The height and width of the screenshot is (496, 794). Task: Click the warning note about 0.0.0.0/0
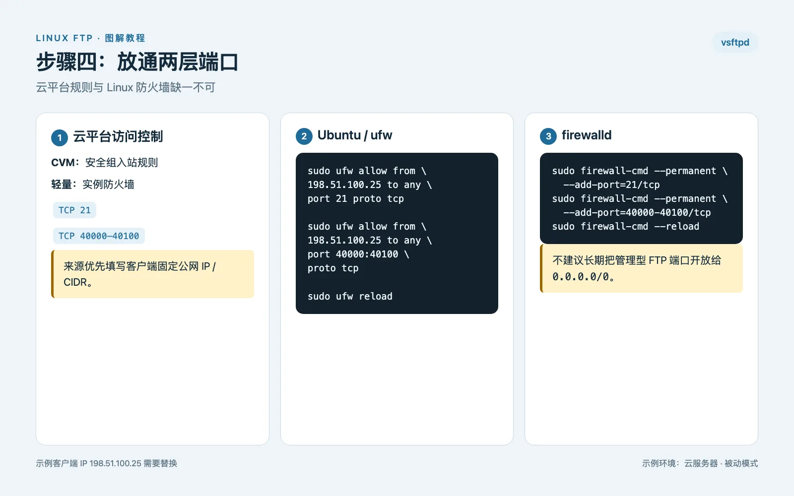pyautogui.click(x=641, y=268)
